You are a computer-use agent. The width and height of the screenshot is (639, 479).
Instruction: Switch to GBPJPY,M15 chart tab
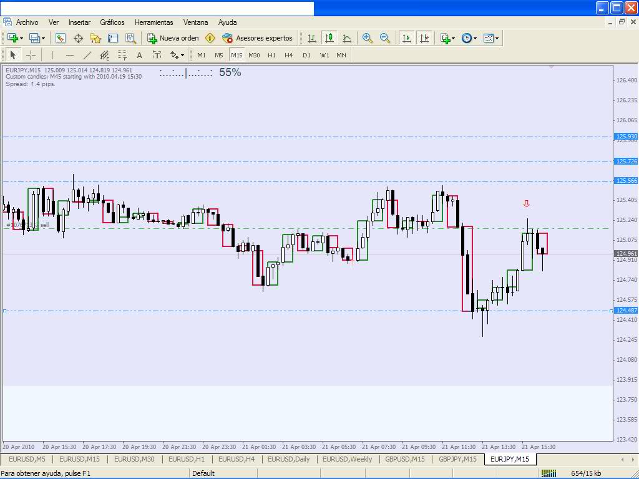457,459
